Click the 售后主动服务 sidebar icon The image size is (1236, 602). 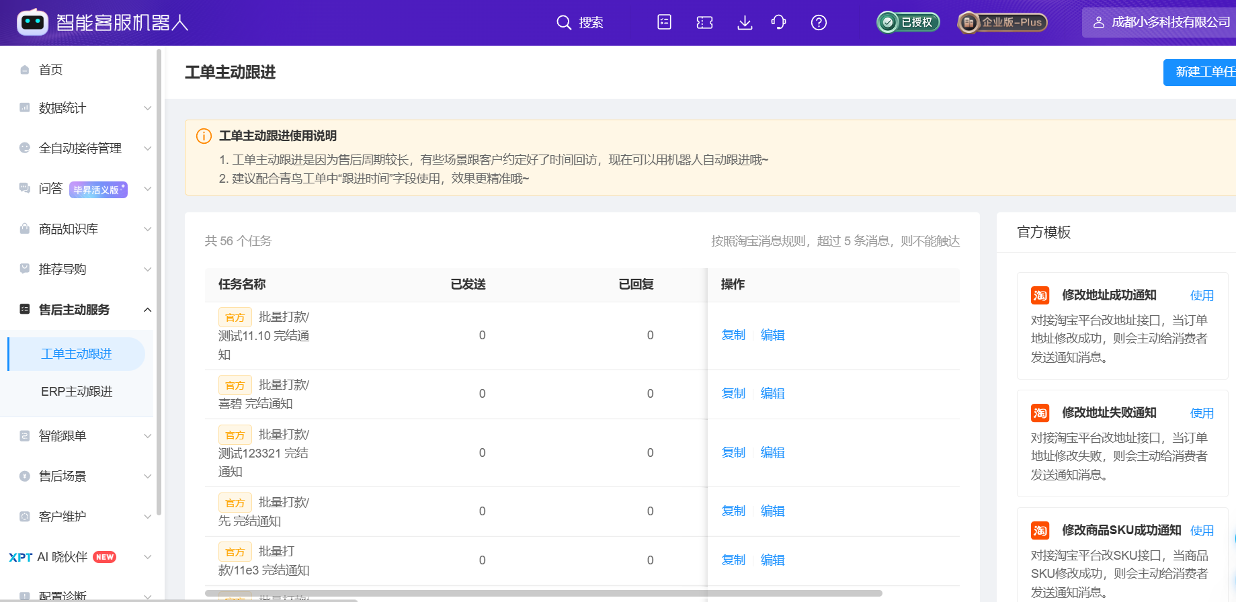pyautogui.click(x=25, y=309)
